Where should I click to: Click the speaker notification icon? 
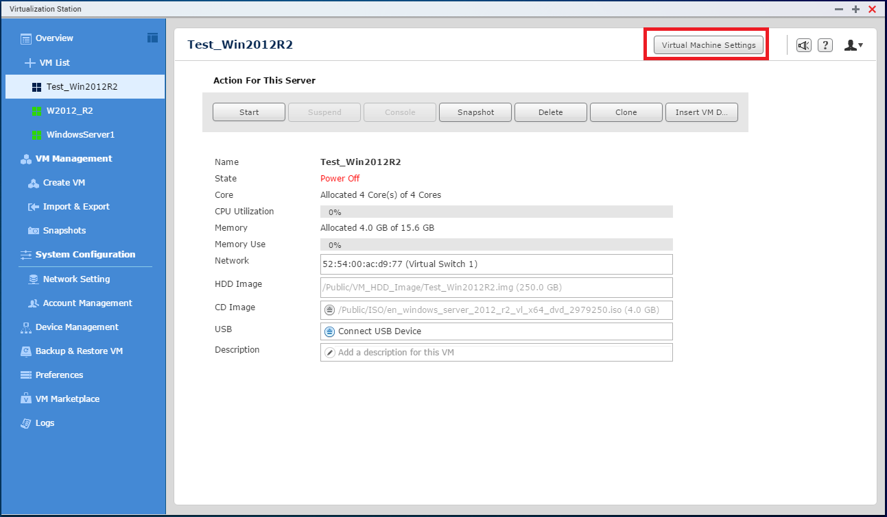point(803,45)
